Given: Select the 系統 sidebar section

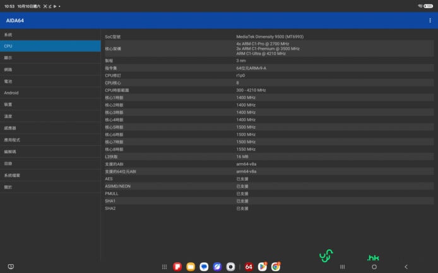Looking at the screenshot, I should 50,35.
